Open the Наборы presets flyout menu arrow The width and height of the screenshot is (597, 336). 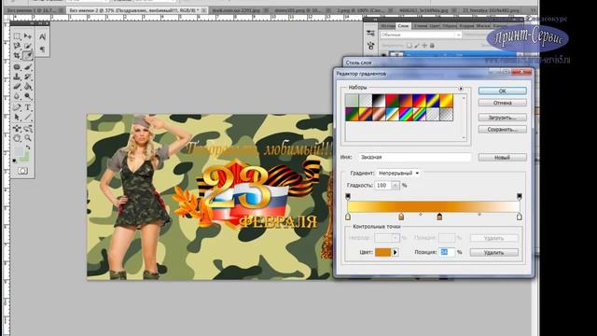coord(461,89)
